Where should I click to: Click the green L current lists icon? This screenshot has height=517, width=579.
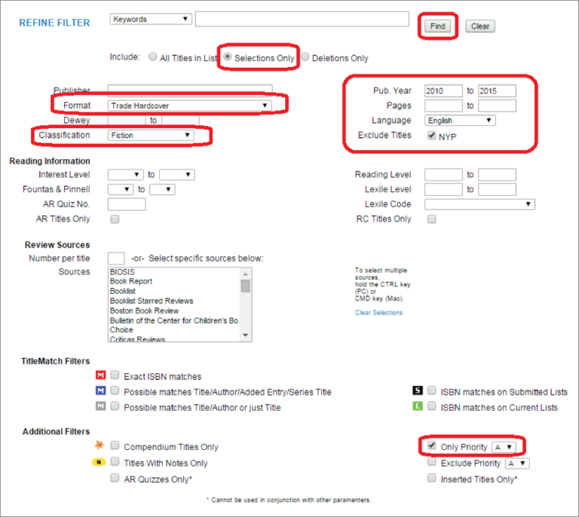(x=417, y=407)
